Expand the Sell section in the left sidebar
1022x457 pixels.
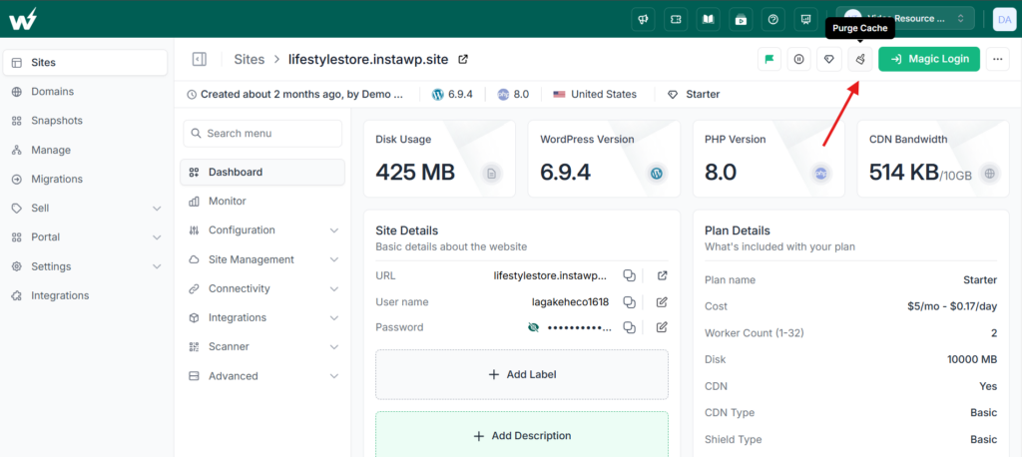coord(157,209)
